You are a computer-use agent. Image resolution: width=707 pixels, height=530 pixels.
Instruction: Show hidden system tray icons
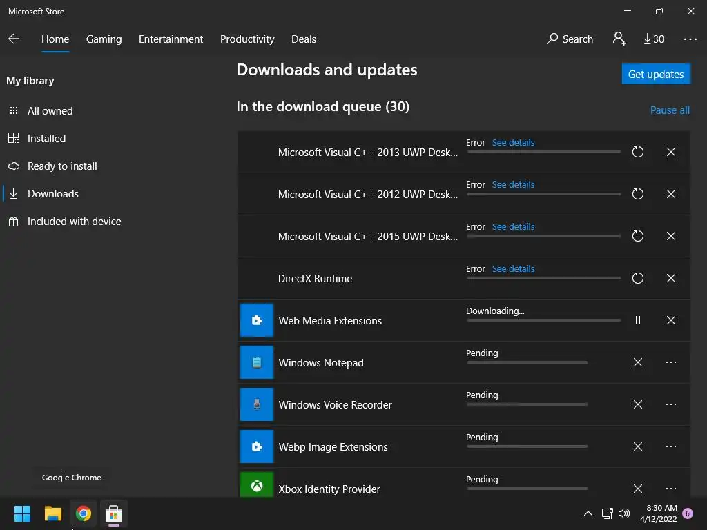[x=588, y=513]
